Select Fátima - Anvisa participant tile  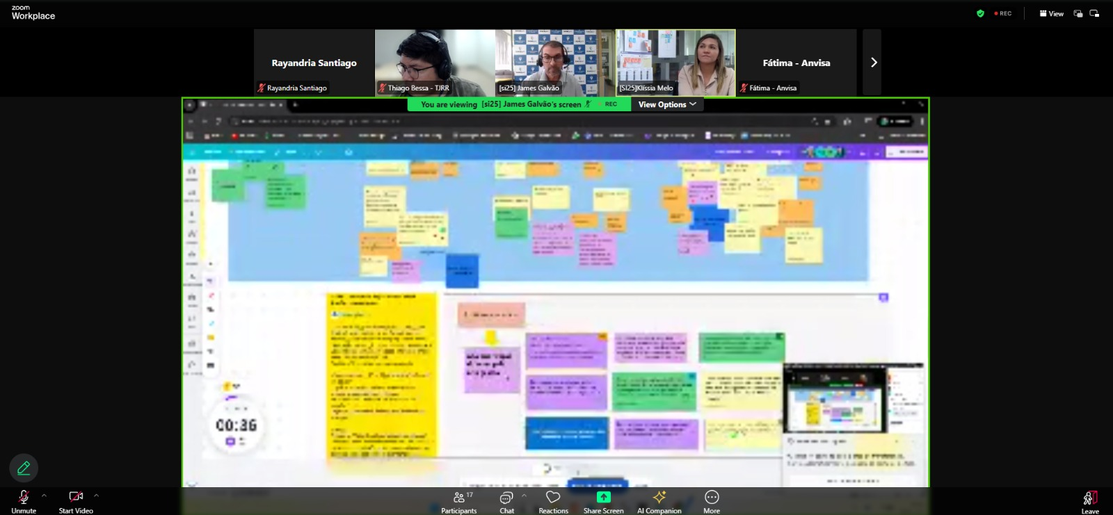[796, 63]
